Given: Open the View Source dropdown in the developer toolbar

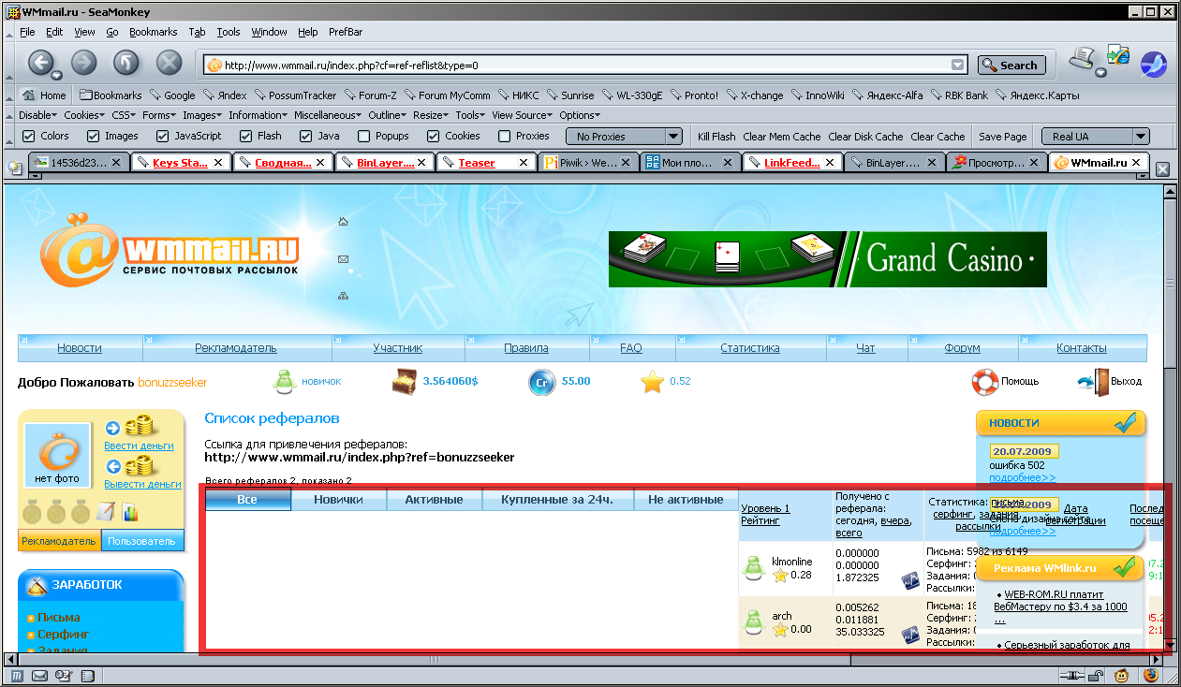Looking at the screenshot, I should pos(524,115).
